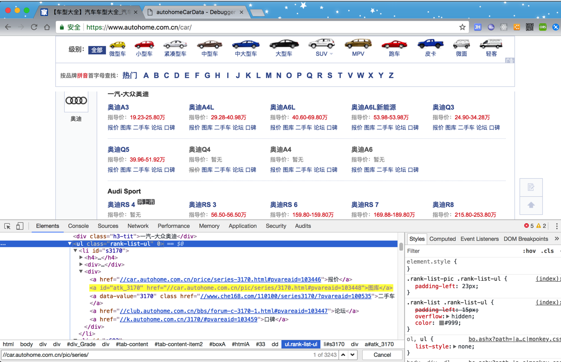Screen dimensions: 561x362
Task: Select the 微型车 car category icon
Action: pyautogui.click(x=117, y=45)
